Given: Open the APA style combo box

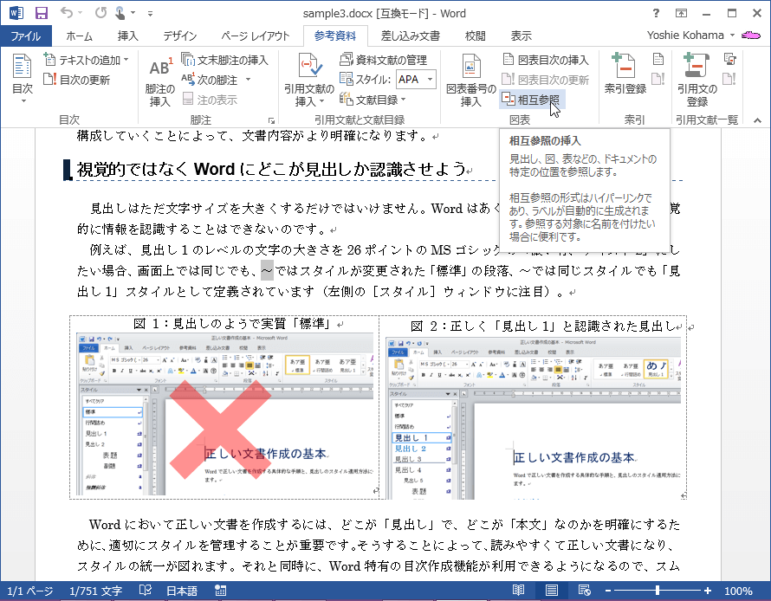Looking at the screenshot, I should (x=417, y=79).
